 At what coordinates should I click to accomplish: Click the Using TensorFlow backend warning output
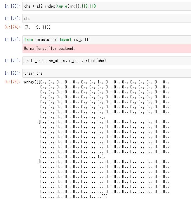coord(107,48)
